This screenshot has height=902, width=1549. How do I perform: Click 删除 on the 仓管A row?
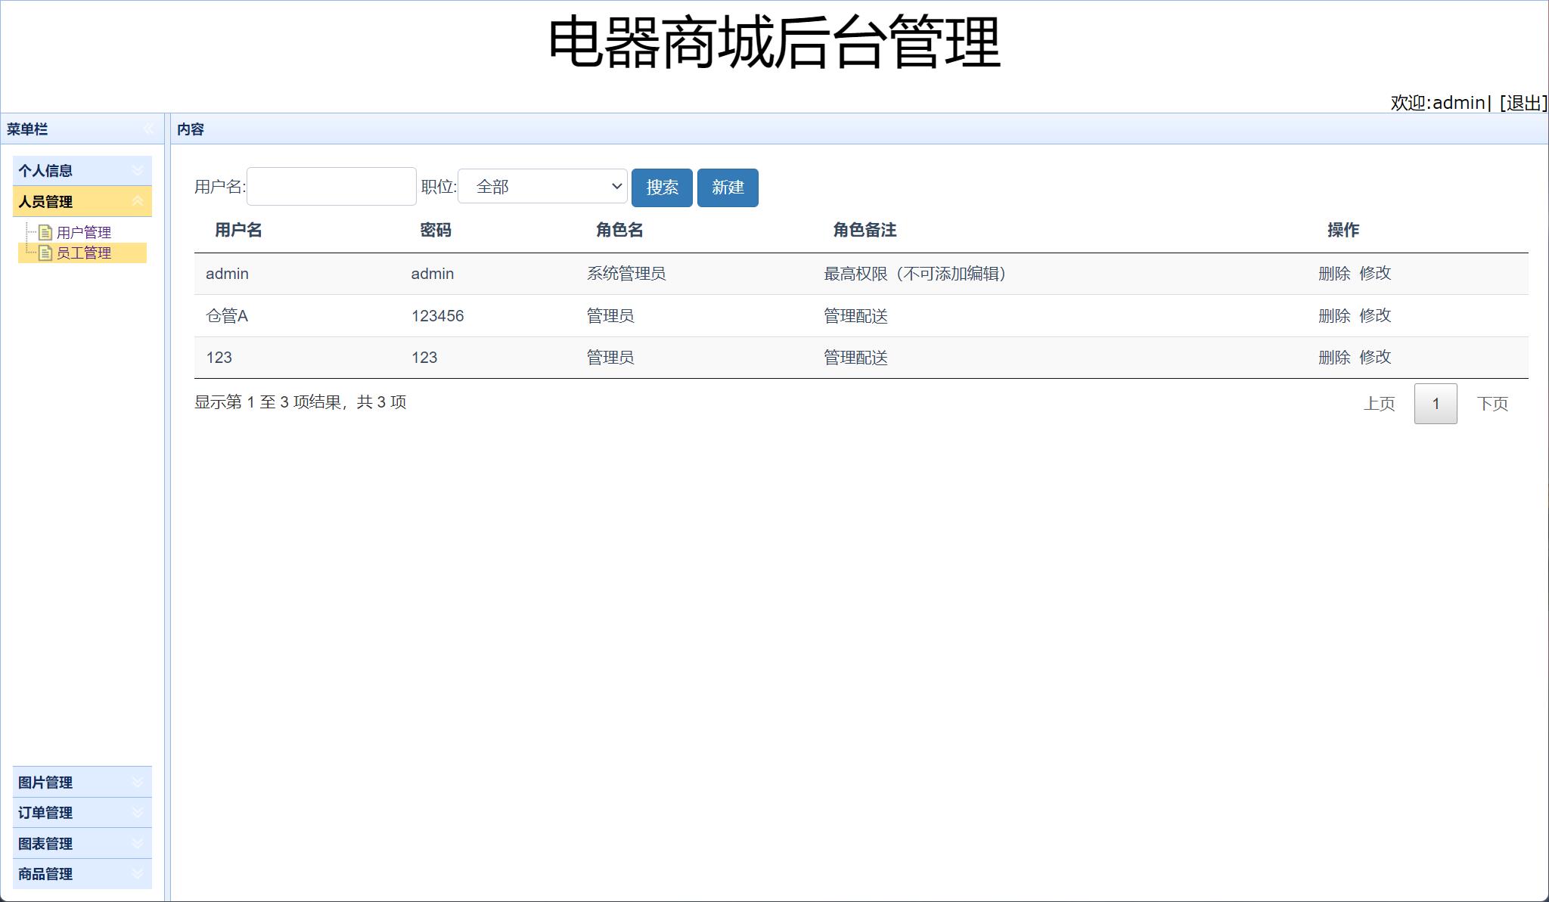[x=1334, y=315]
